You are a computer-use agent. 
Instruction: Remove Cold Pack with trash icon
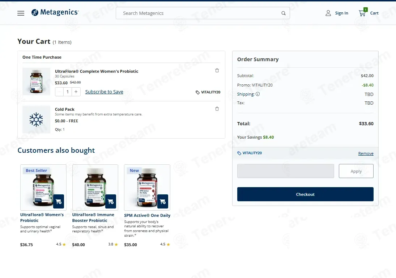point(217,109)
